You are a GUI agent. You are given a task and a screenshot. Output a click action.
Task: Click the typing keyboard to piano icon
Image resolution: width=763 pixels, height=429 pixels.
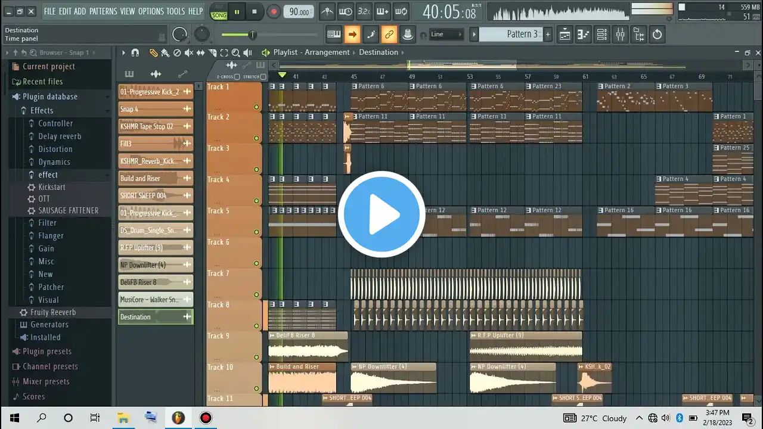(334, 35)
